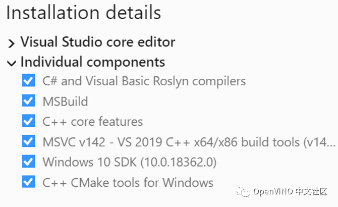This screenshot has height=207, width=338.
Task: Collapse the Individual components chevron
Action: pyautogui.click(x=11, y=64)
